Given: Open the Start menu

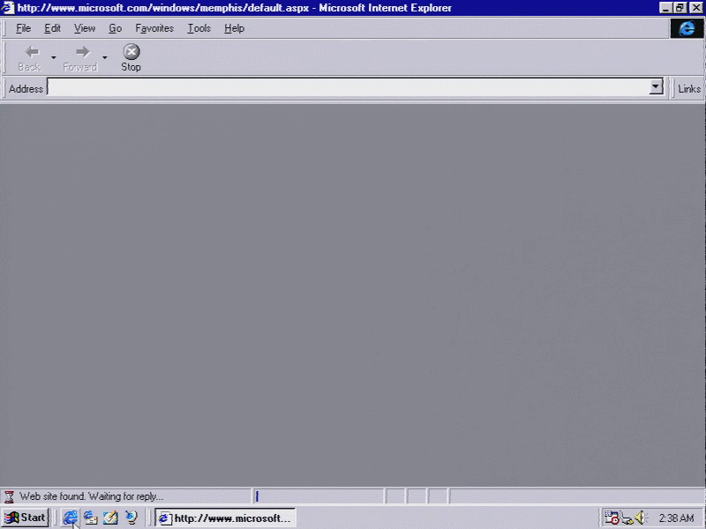Looking at the screenshot, I should (x=26, y=518).
